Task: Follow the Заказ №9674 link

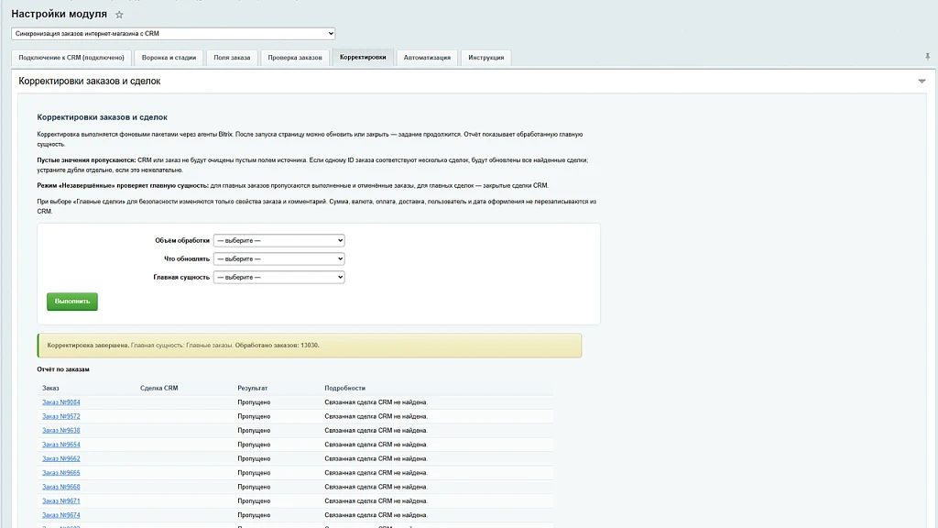Action: [x=61, y=515]
